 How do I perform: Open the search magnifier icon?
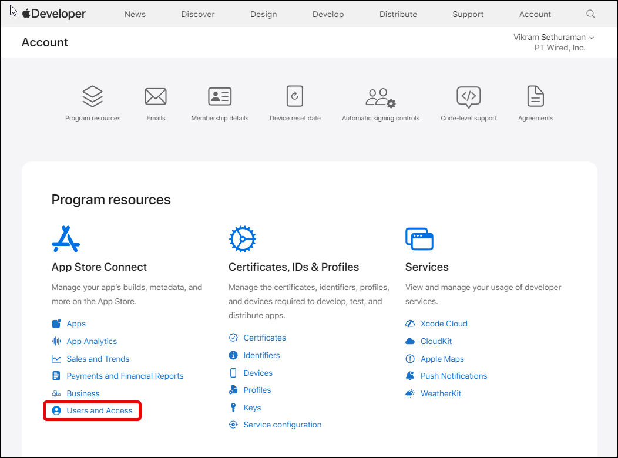click(x=590, y=14)
